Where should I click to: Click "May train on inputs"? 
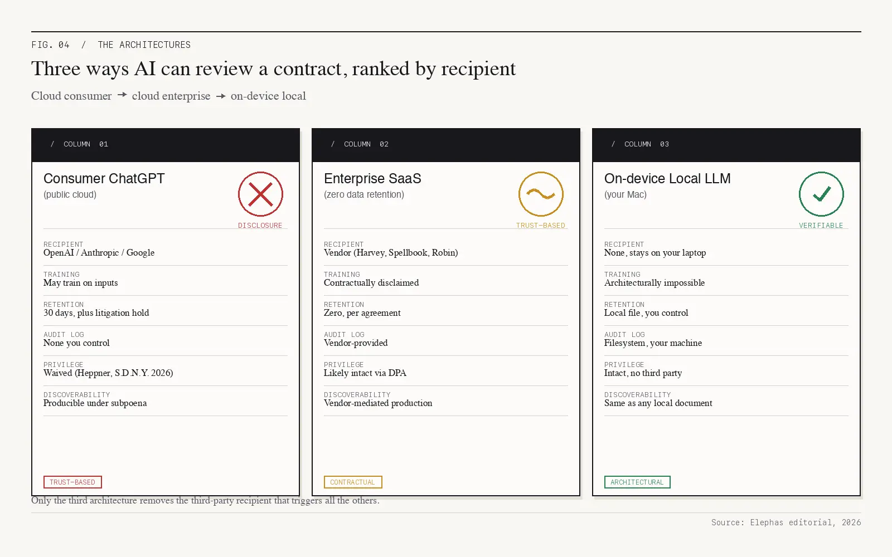[x=81, y=283]
